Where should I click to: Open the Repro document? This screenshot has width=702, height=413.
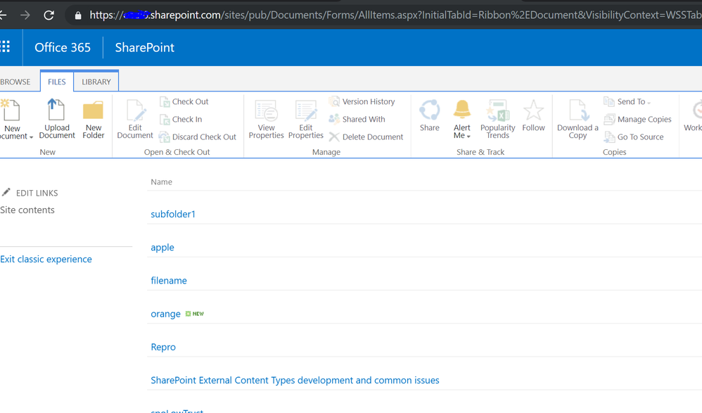click(x=163, y=347)
